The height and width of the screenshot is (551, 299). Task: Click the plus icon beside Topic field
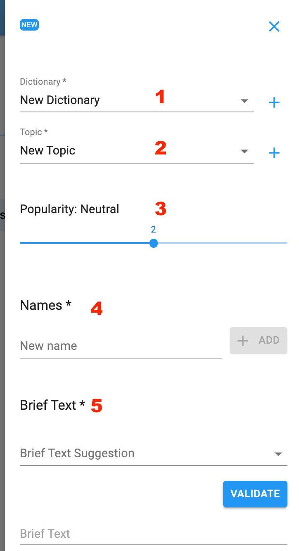coord(274,153)
